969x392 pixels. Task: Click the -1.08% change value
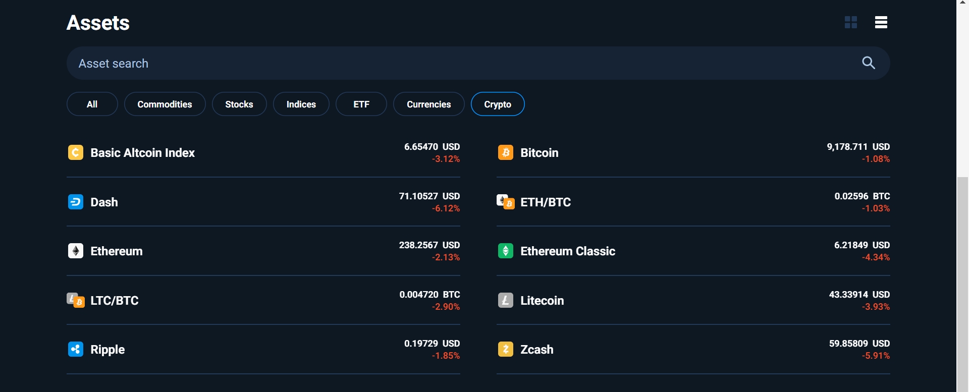pos(876,159)
